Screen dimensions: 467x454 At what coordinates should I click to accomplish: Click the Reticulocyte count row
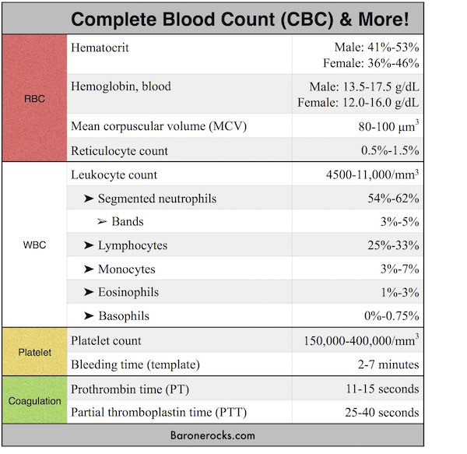pyautogui.click(x=245, y=150)
